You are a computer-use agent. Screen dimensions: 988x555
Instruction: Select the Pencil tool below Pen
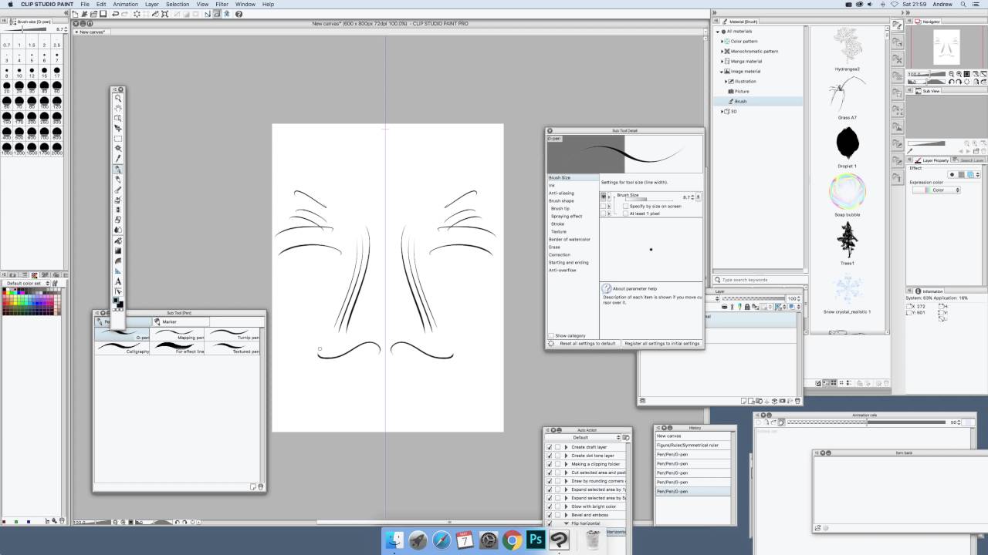coord(118,179)
